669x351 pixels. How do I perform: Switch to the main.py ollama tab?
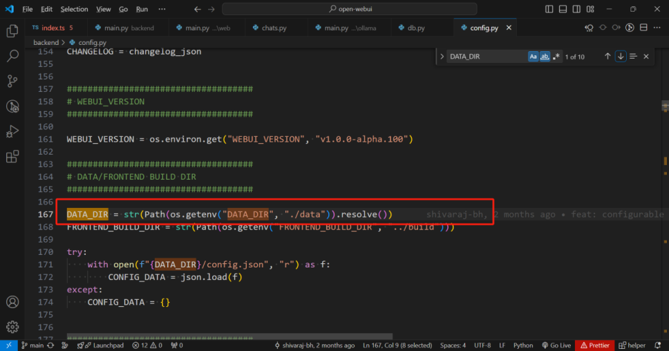pyautogui.click(x=350, y=28)
